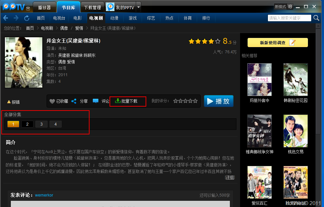Select episode 1
The height and width of the screenshot is (207, 324).
click(x=13, y=124)
